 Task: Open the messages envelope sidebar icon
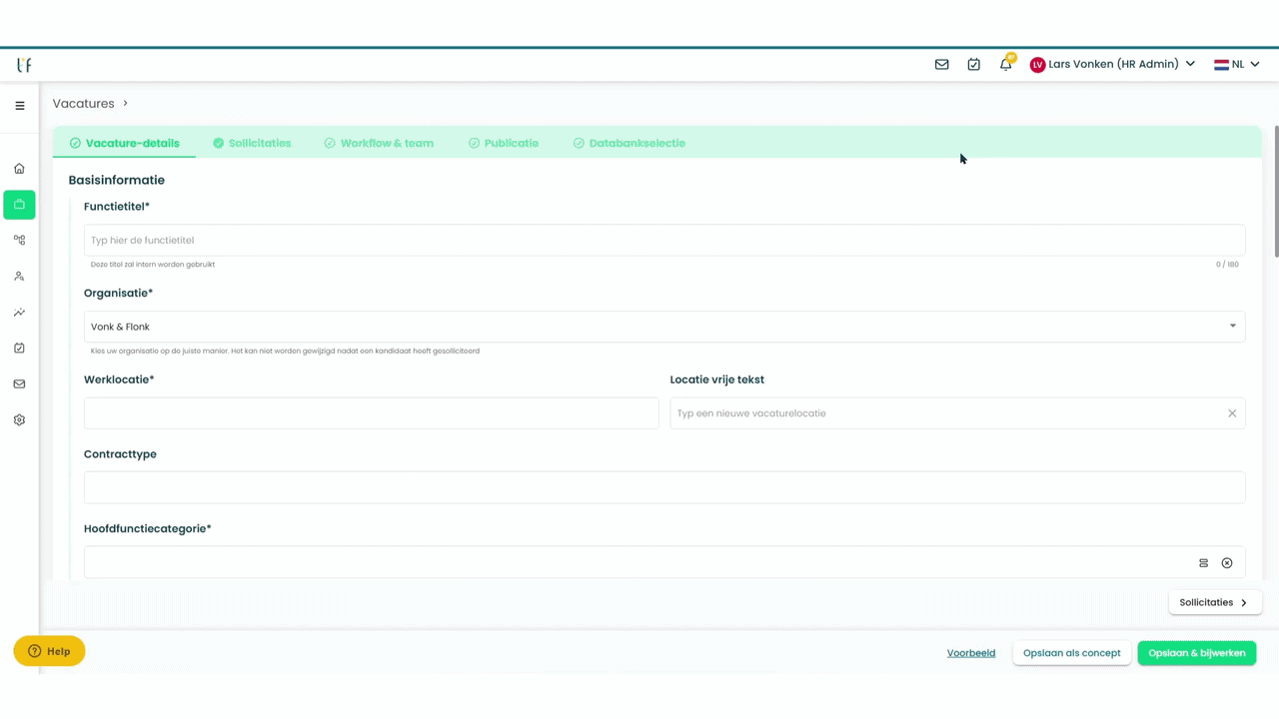[x=19, y=384]
